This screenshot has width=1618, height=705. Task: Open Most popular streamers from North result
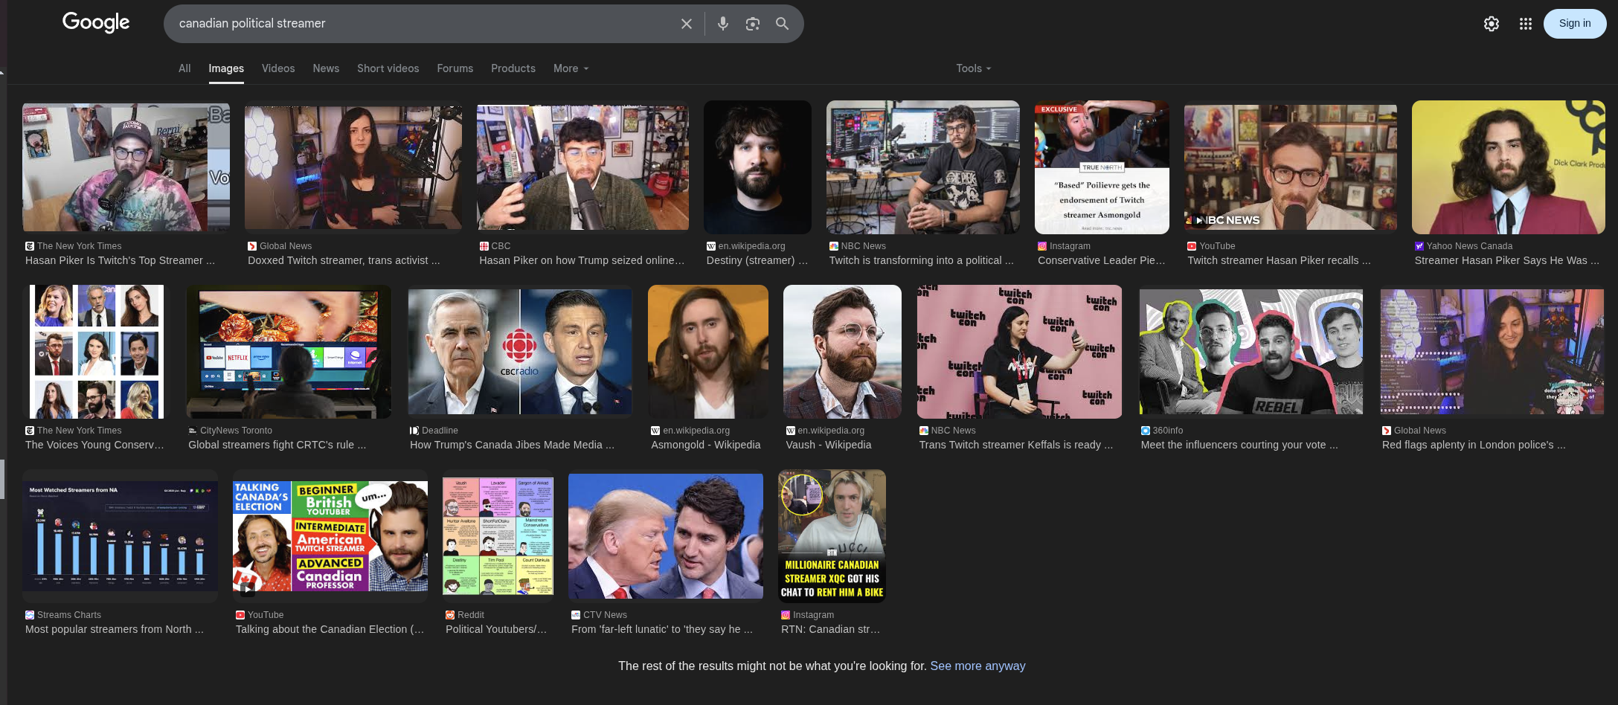[x=114, y=629]
